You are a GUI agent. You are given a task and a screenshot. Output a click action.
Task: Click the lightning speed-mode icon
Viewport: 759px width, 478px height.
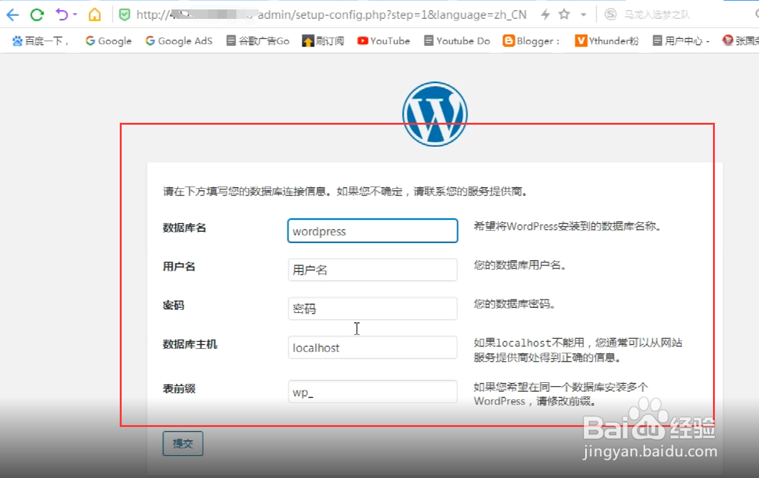tap(545, 14)
